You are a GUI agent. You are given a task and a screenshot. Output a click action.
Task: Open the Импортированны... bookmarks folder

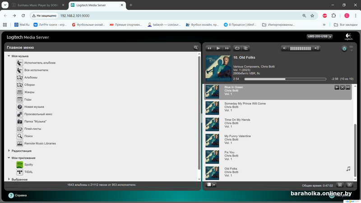[x=278, y=25]
